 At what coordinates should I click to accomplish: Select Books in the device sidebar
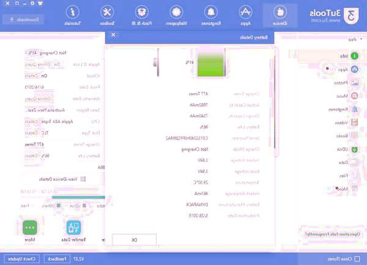tap(347, 136)
